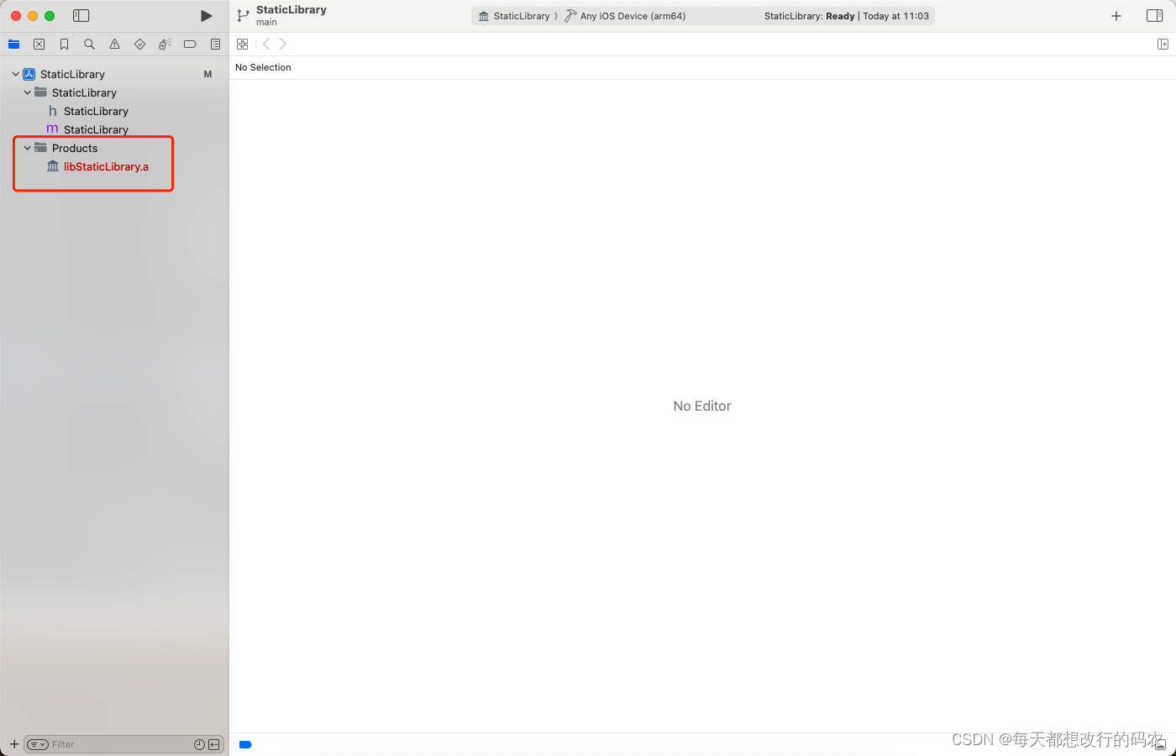Collapse the StaticLibrary project root
Viewport: 1176px width, 756px height.
pyautogui.click(x=15, y=74)
